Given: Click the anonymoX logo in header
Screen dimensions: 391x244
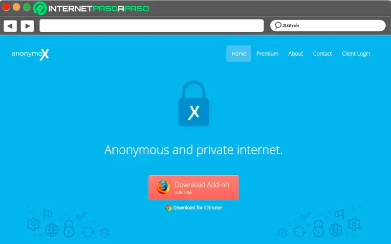Looking at the screenshot, I should coord(30,54).
